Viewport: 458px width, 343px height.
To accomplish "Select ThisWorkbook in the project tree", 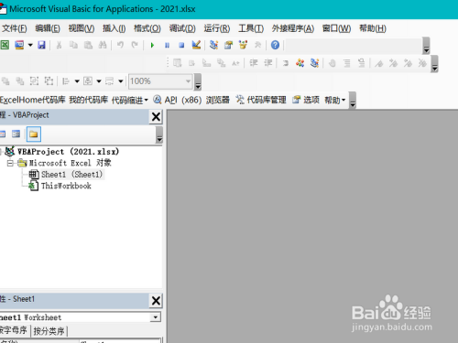I will coord(66,186).
